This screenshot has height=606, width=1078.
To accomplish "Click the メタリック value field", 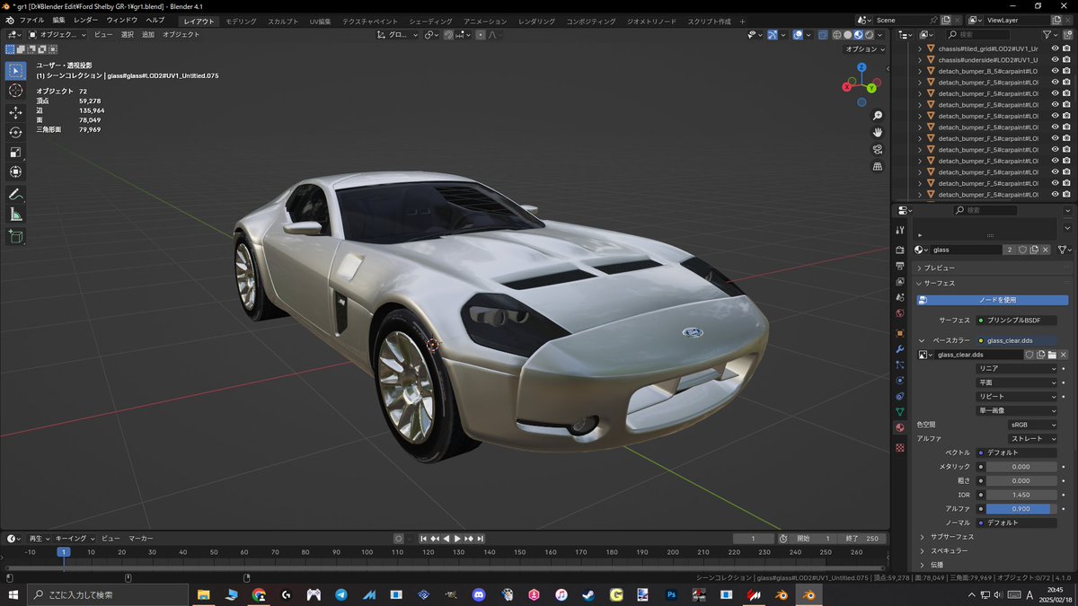I will coord(1021,467).
